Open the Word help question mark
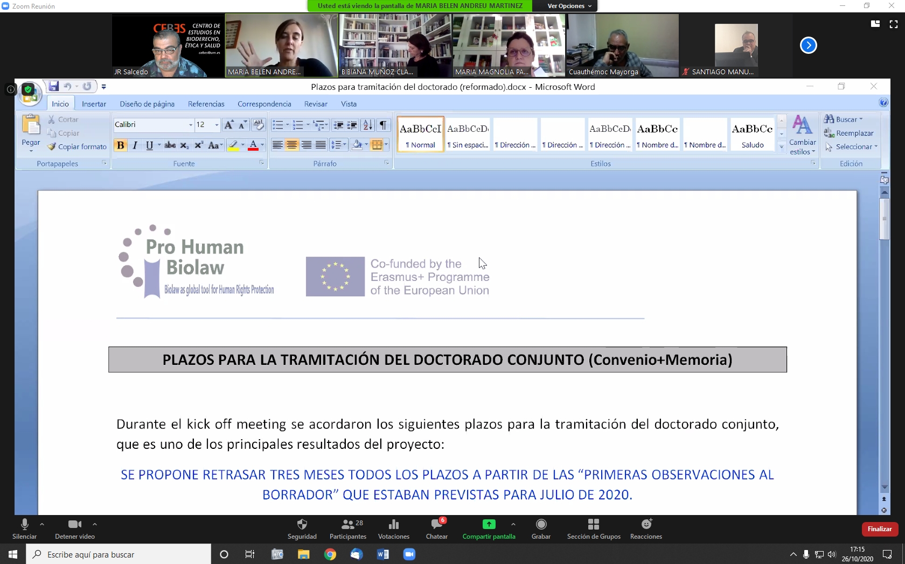Viewport: 905px width, 564px height. click(x=883, y=103)
